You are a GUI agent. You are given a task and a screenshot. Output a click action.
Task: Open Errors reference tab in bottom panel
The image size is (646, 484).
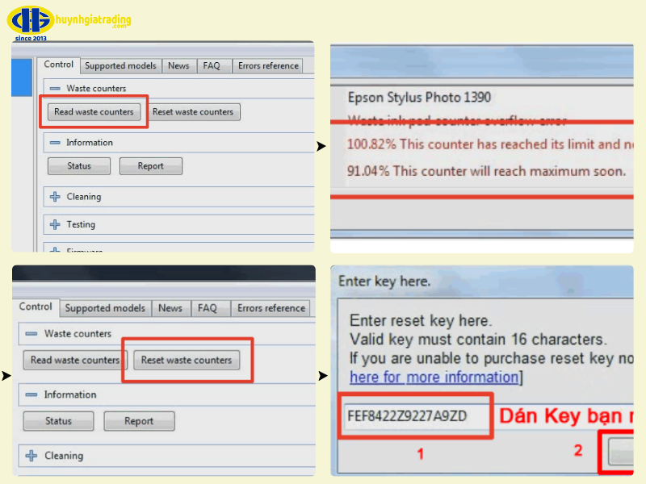[271, 308]
